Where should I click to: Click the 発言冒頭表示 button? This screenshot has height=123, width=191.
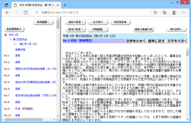(x=14, y=29)
